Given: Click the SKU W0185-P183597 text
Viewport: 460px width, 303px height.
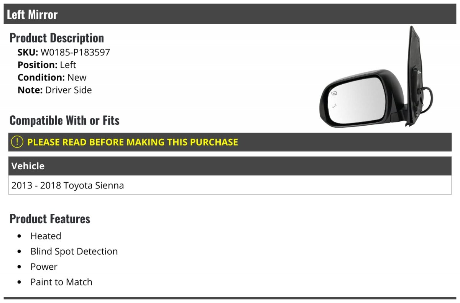Looking at the screenshot, I should 64,52.
